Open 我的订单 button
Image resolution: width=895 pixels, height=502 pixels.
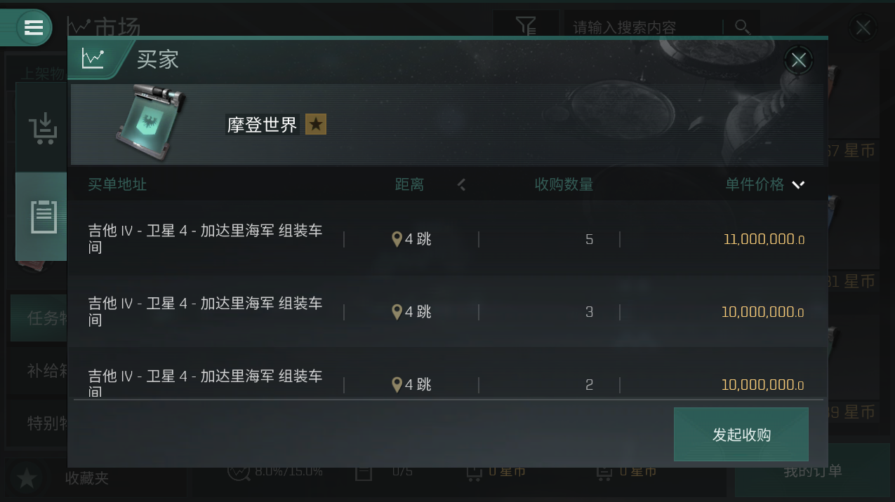point(813,471)
